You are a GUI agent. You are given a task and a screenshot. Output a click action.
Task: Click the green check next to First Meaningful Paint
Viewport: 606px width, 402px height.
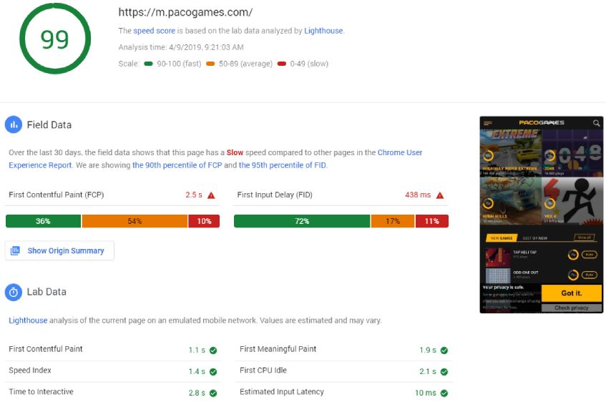tap(444, 350)
